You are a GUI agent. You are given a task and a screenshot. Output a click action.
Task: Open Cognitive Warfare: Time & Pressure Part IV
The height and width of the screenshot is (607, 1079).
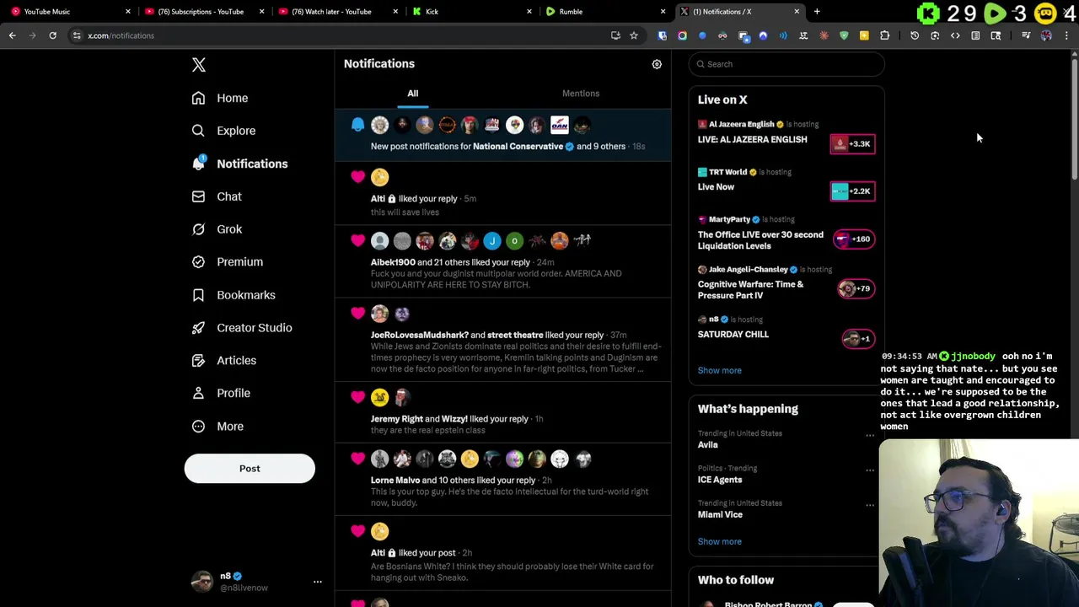(751, 289)
